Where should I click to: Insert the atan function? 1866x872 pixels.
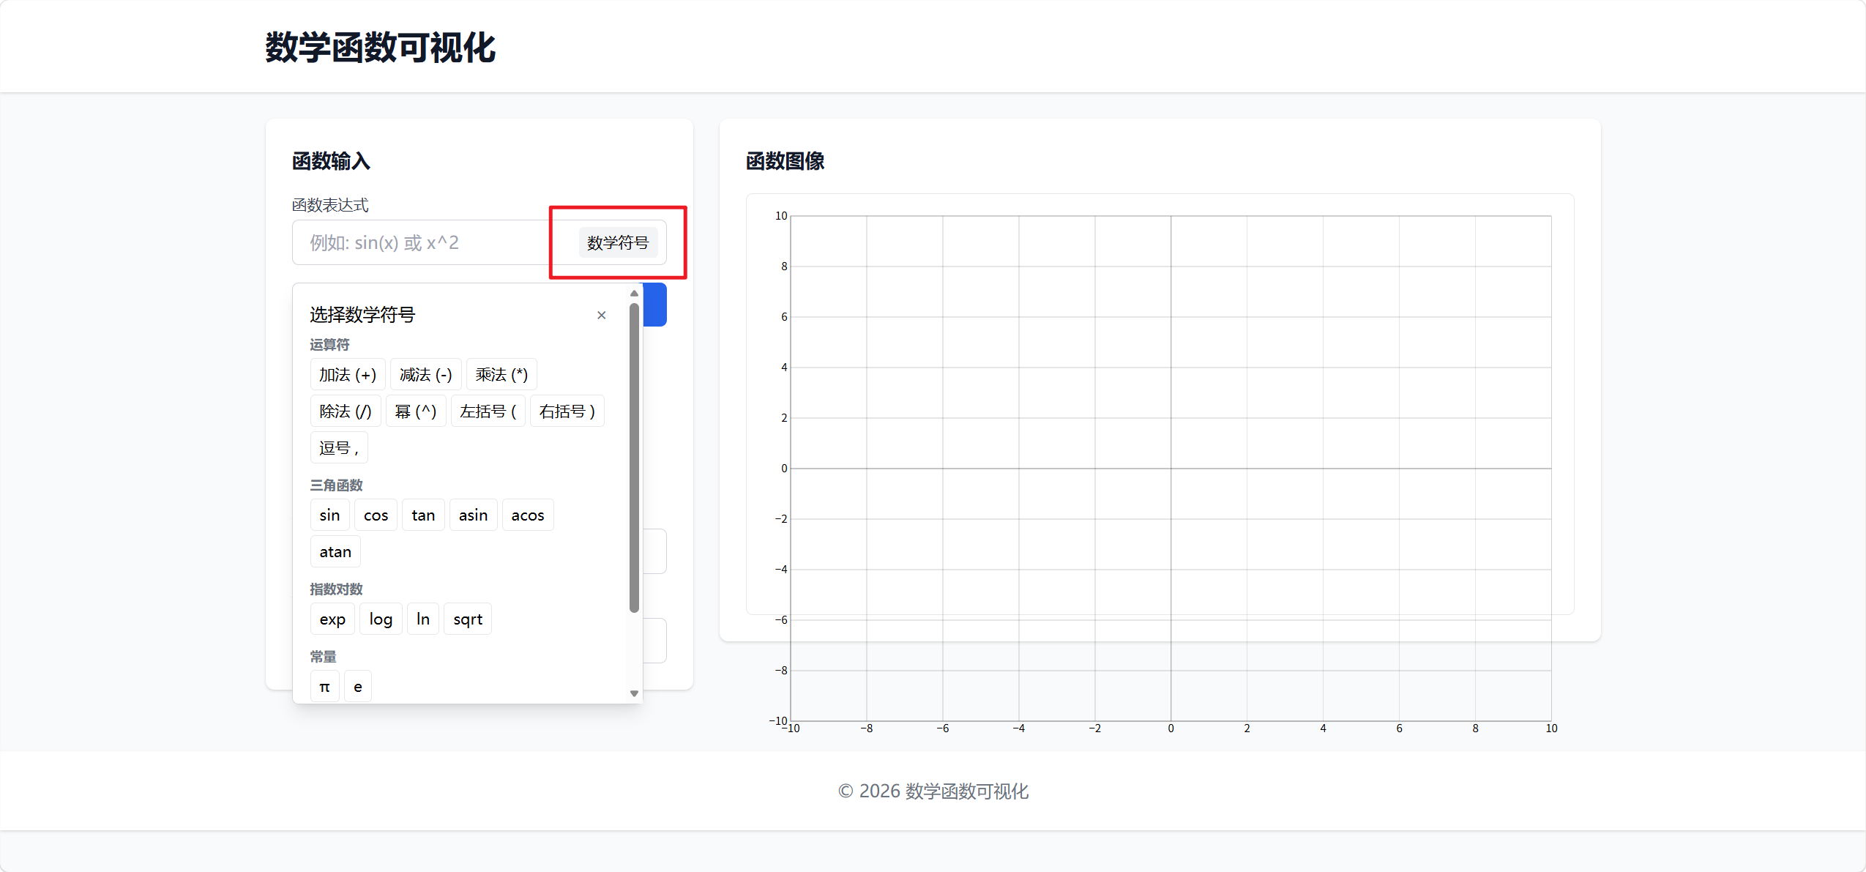coord(335,552)
